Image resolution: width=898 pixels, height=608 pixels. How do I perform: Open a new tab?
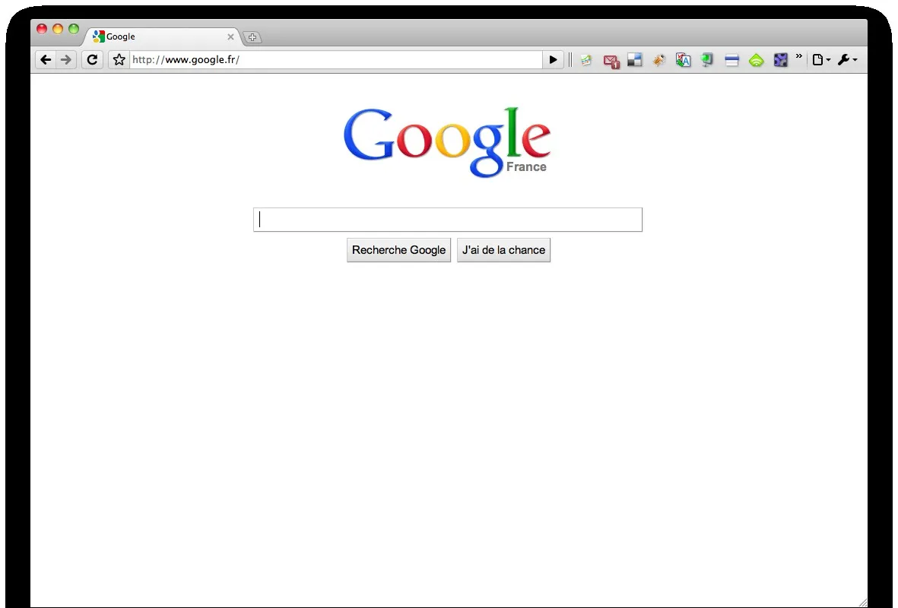tap(252, 37)
